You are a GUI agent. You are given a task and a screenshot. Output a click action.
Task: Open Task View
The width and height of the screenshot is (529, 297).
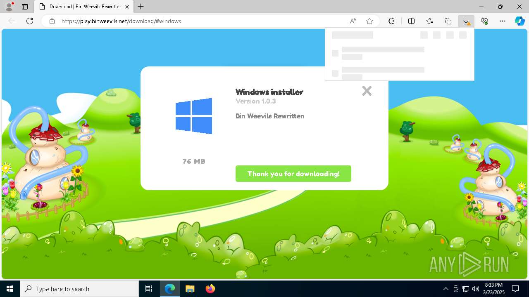pyautogui.click(x=149, y=289)
